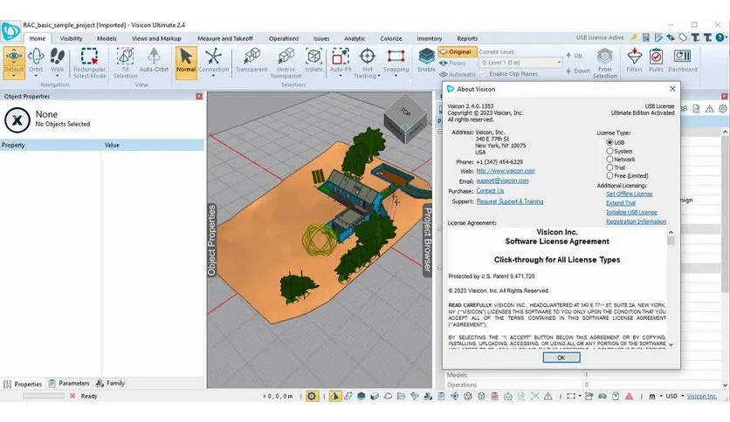
Task: Open Request Support & Training link
Action: 510,201
